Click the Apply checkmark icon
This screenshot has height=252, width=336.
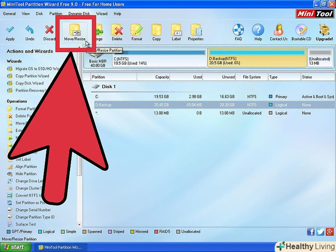[x=10, y=30]
